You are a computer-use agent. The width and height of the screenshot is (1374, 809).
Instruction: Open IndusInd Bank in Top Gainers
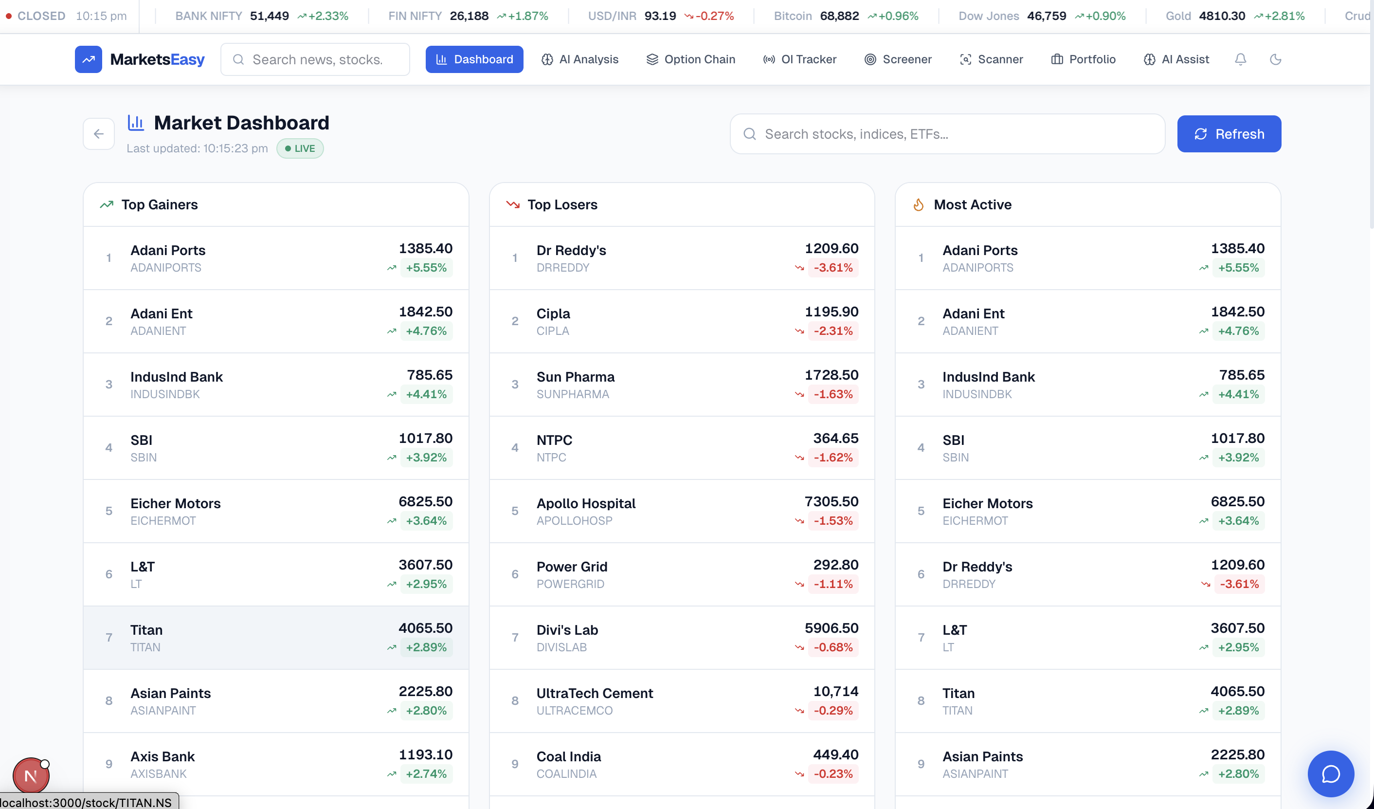(276, 385)
